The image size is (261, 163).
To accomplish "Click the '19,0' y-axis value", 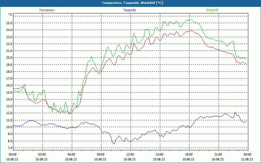I will (9, 65).
